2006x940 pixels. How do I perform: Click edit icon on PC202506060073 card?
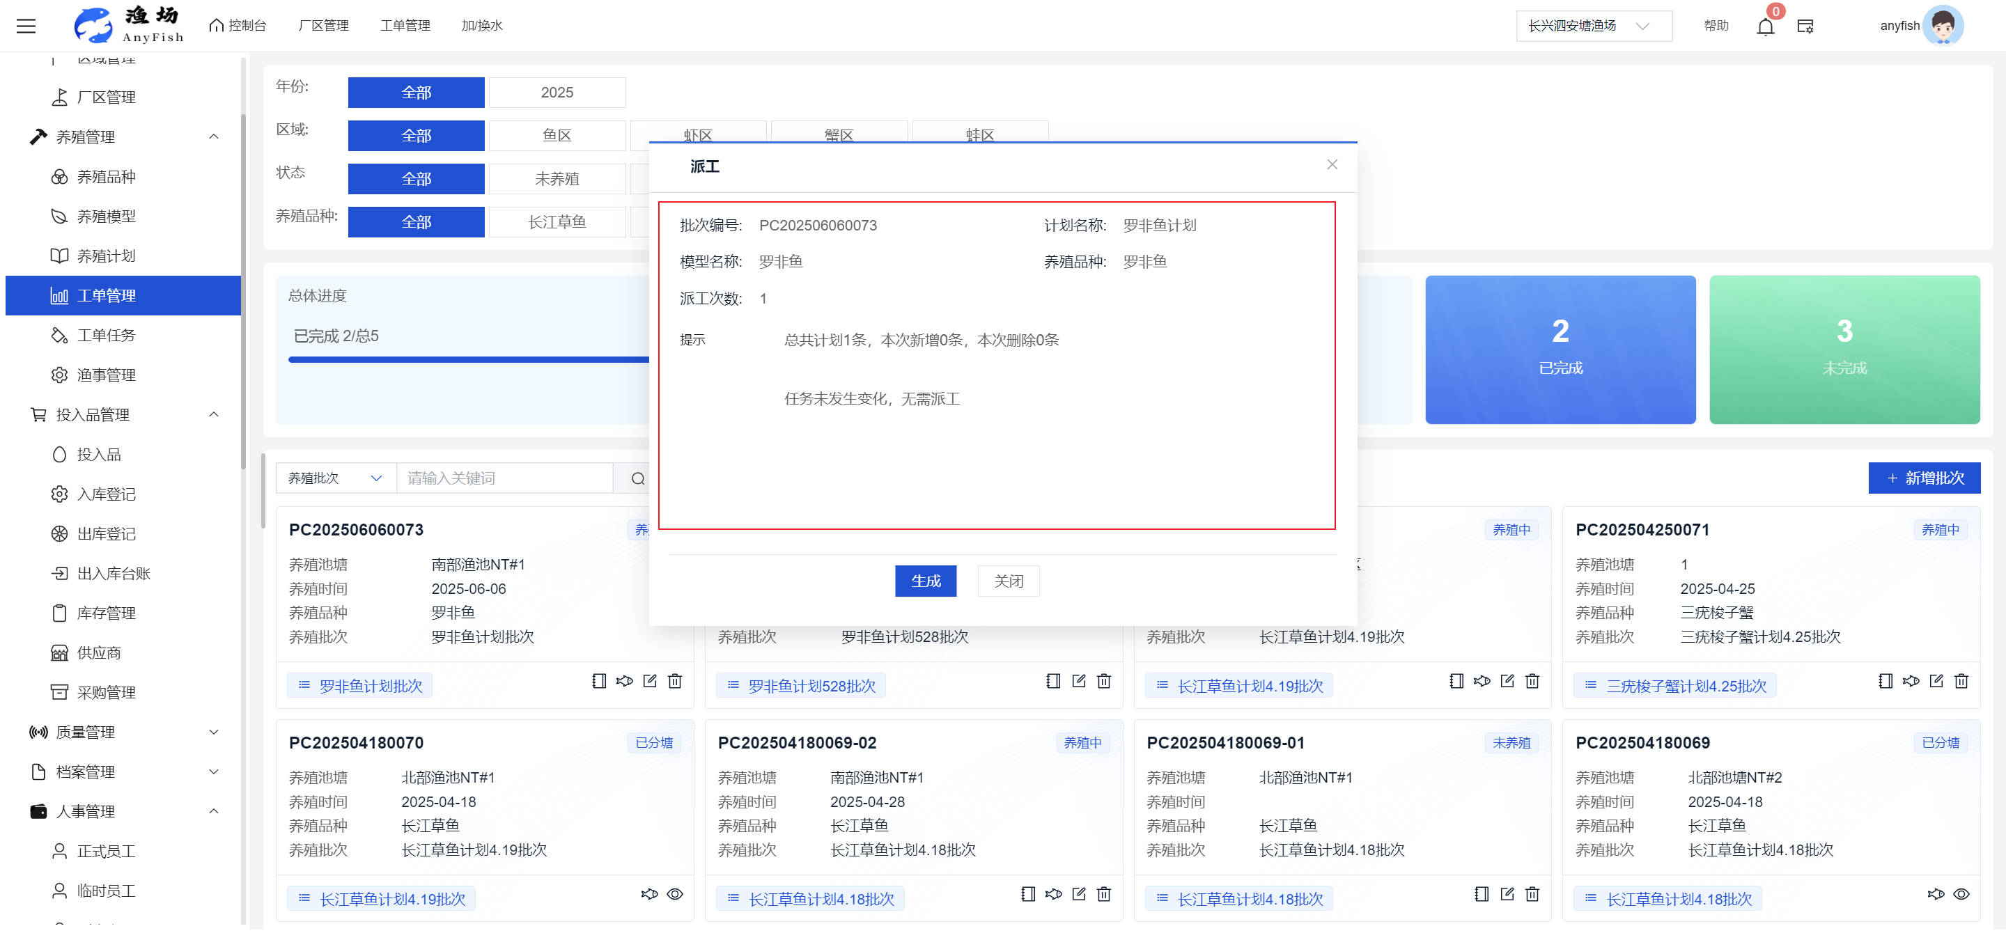[x=649, y=681]
